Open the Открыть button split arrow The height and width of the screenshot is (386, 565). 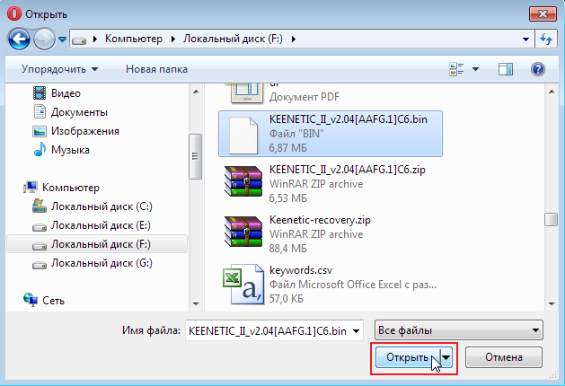pyautogui.click(x=446, y=357)
